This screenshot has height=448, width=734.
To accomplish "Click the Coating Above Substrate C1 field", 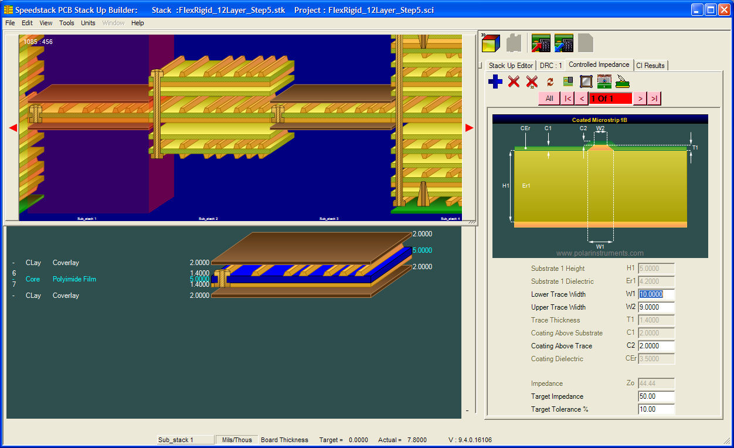I will click(656, 333).
